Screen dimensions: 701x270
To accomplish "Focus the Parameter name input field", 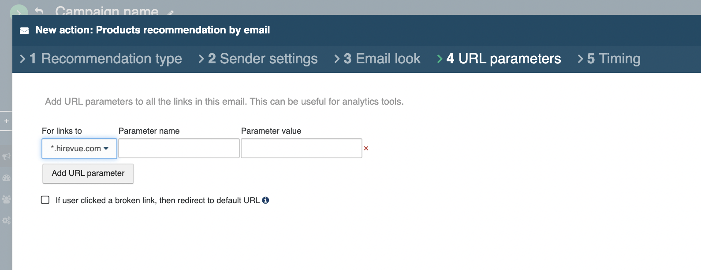I will pos(179,149).
